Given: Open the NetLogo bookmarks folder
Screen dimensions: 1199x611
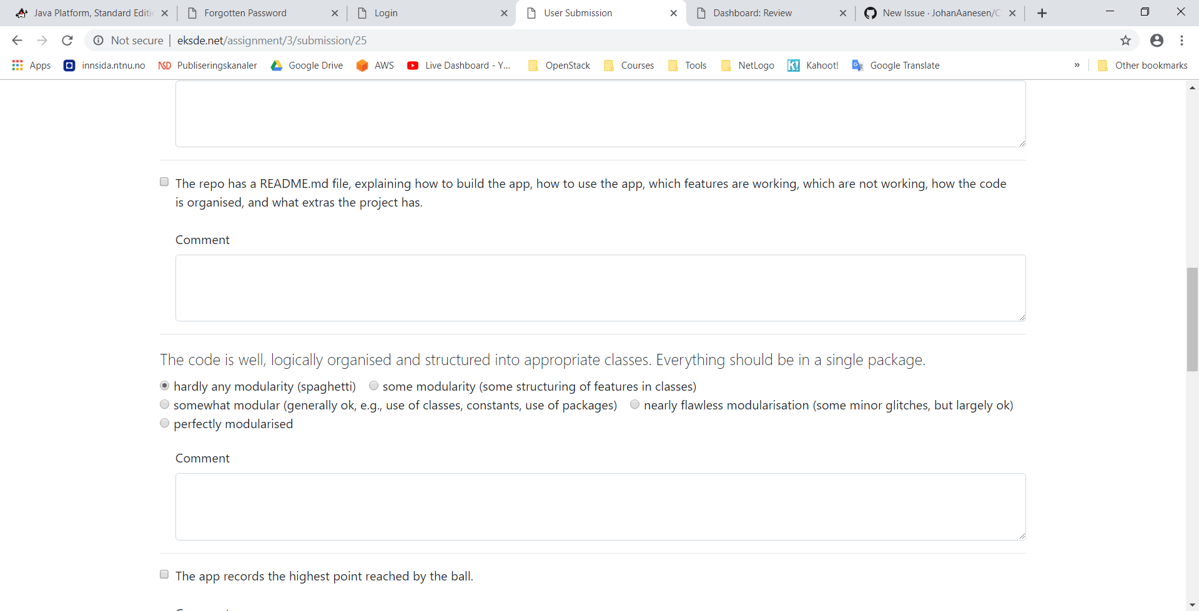Looking at the screenshot, I should tap(747, 66).
